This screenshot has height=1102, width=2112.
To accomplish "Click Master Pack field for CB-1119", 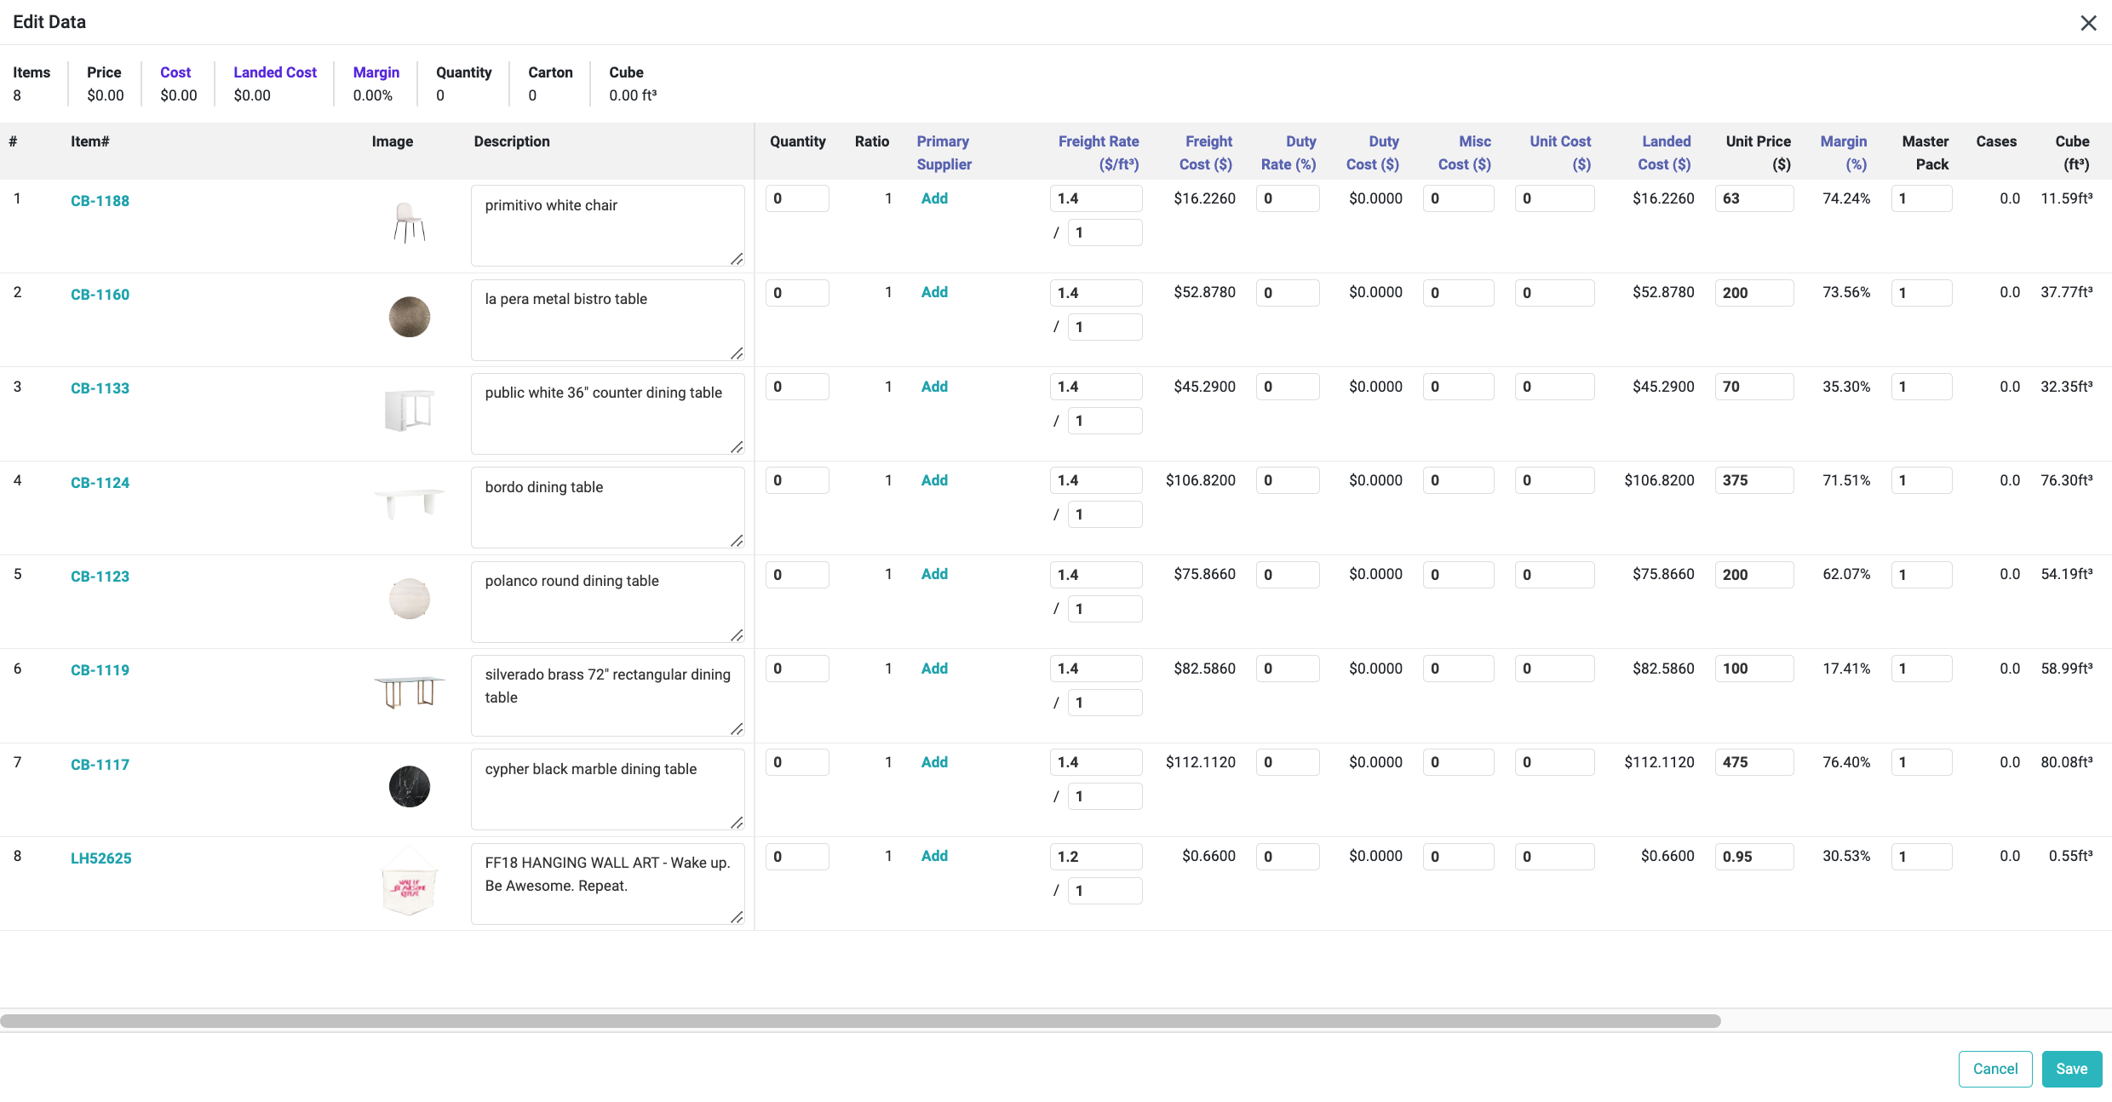I will [x=1920, y=669].
